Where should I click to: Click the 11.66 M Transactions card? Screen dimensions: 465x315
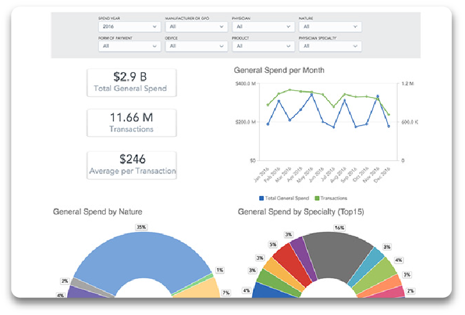pos(131,123)
